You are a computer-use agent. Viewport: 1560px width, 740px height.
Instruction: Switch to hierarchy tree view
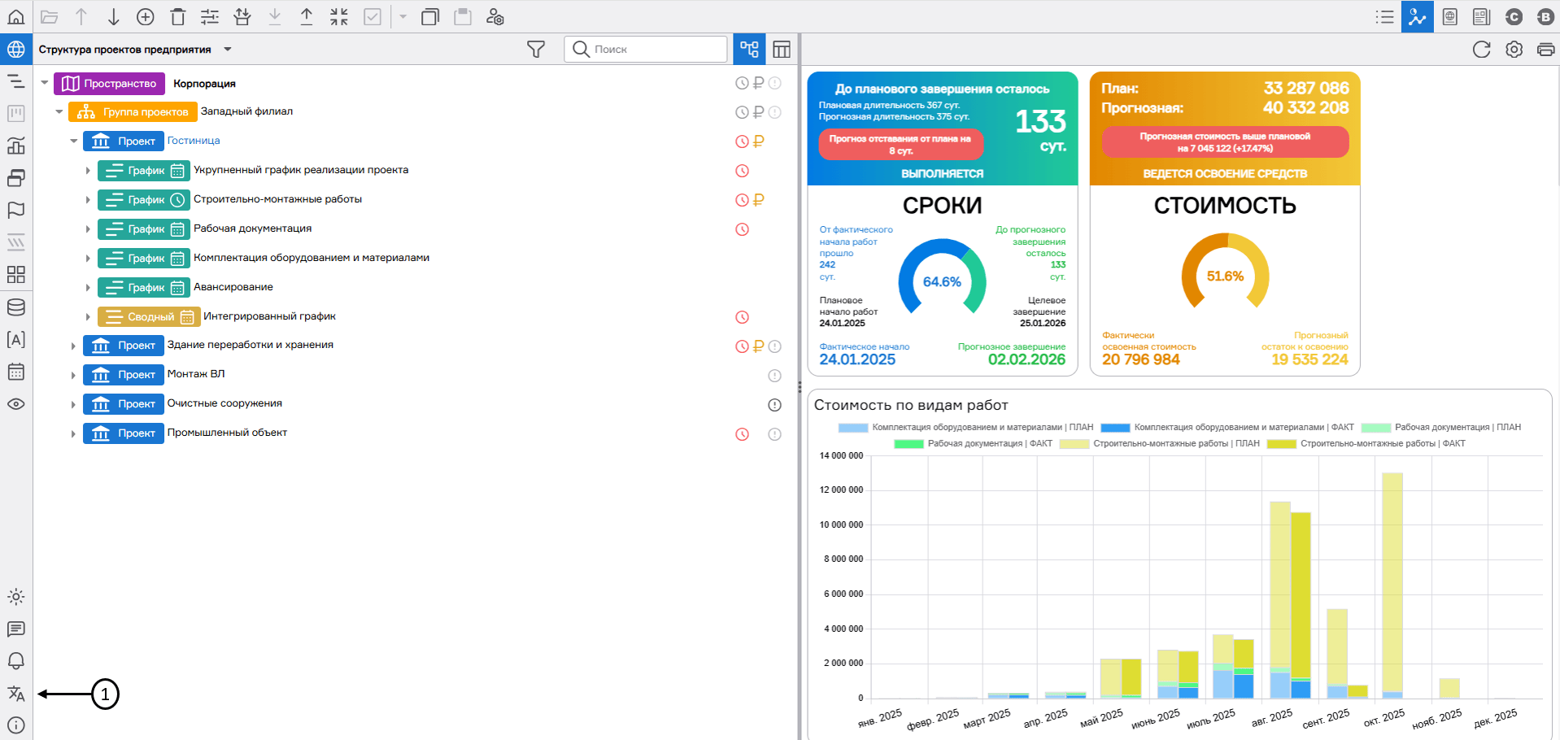point(749,50)
